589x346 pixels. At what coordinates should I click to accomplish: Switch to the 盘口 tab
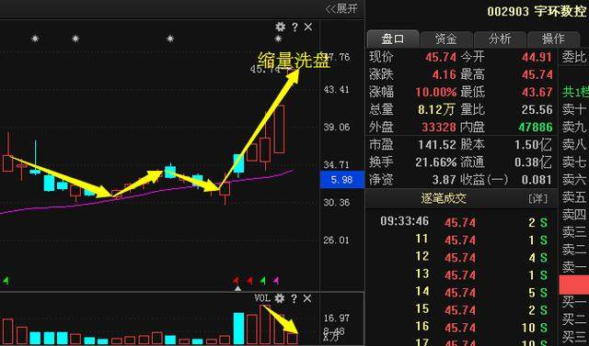tap(393, 39)
